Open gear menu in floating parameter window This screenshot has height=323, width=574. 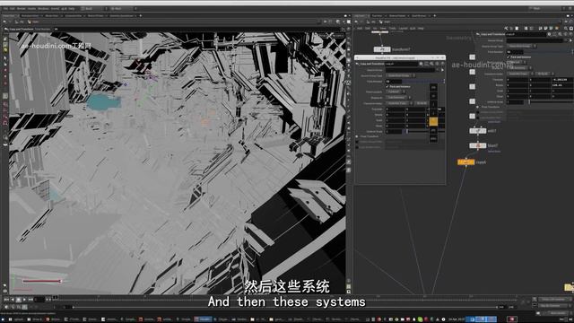421,64
